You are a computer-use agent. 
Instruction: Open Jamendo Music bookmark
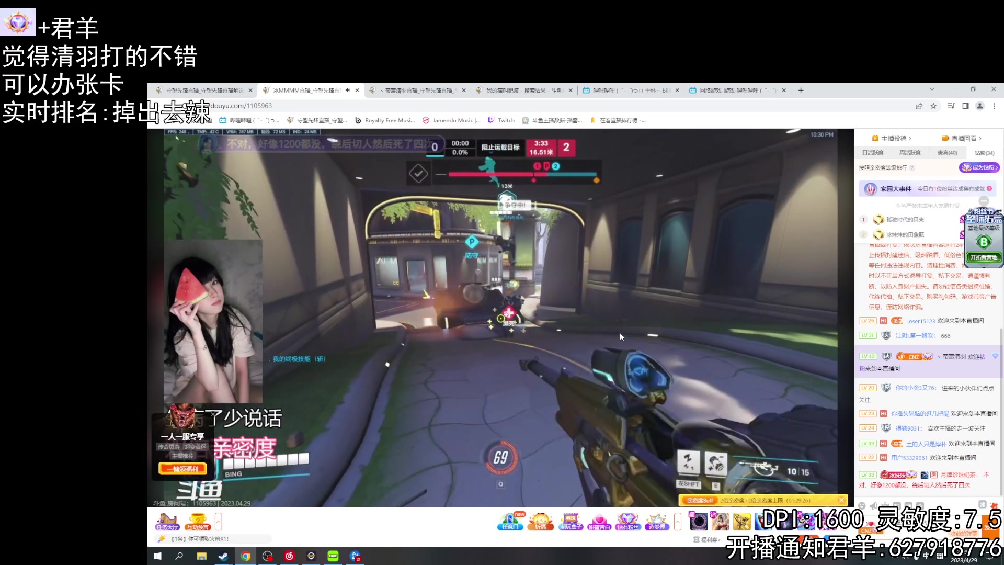click(452, 120)
